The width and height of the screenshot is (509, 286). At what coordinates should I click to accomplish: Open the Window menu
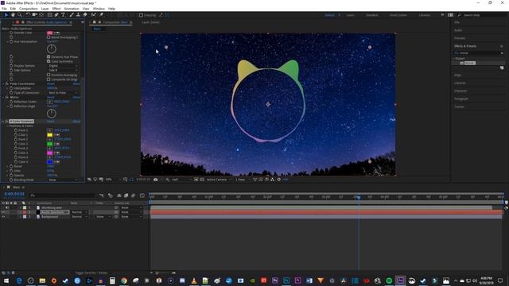click(x=99, y=9)
